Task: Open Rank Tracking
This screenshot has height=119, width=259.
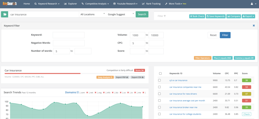Action: (151, 4)
